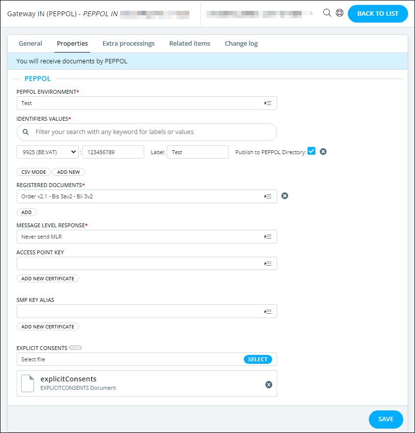Remove the registered Order v2.1 document
Image resolution: width=415 pixels, height=433 pixels.
(285, 196)
